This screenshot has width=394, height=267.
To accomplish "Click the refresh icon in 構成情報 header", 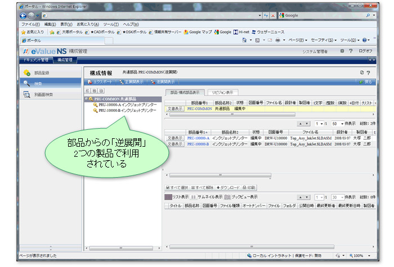I will [361, 73].
